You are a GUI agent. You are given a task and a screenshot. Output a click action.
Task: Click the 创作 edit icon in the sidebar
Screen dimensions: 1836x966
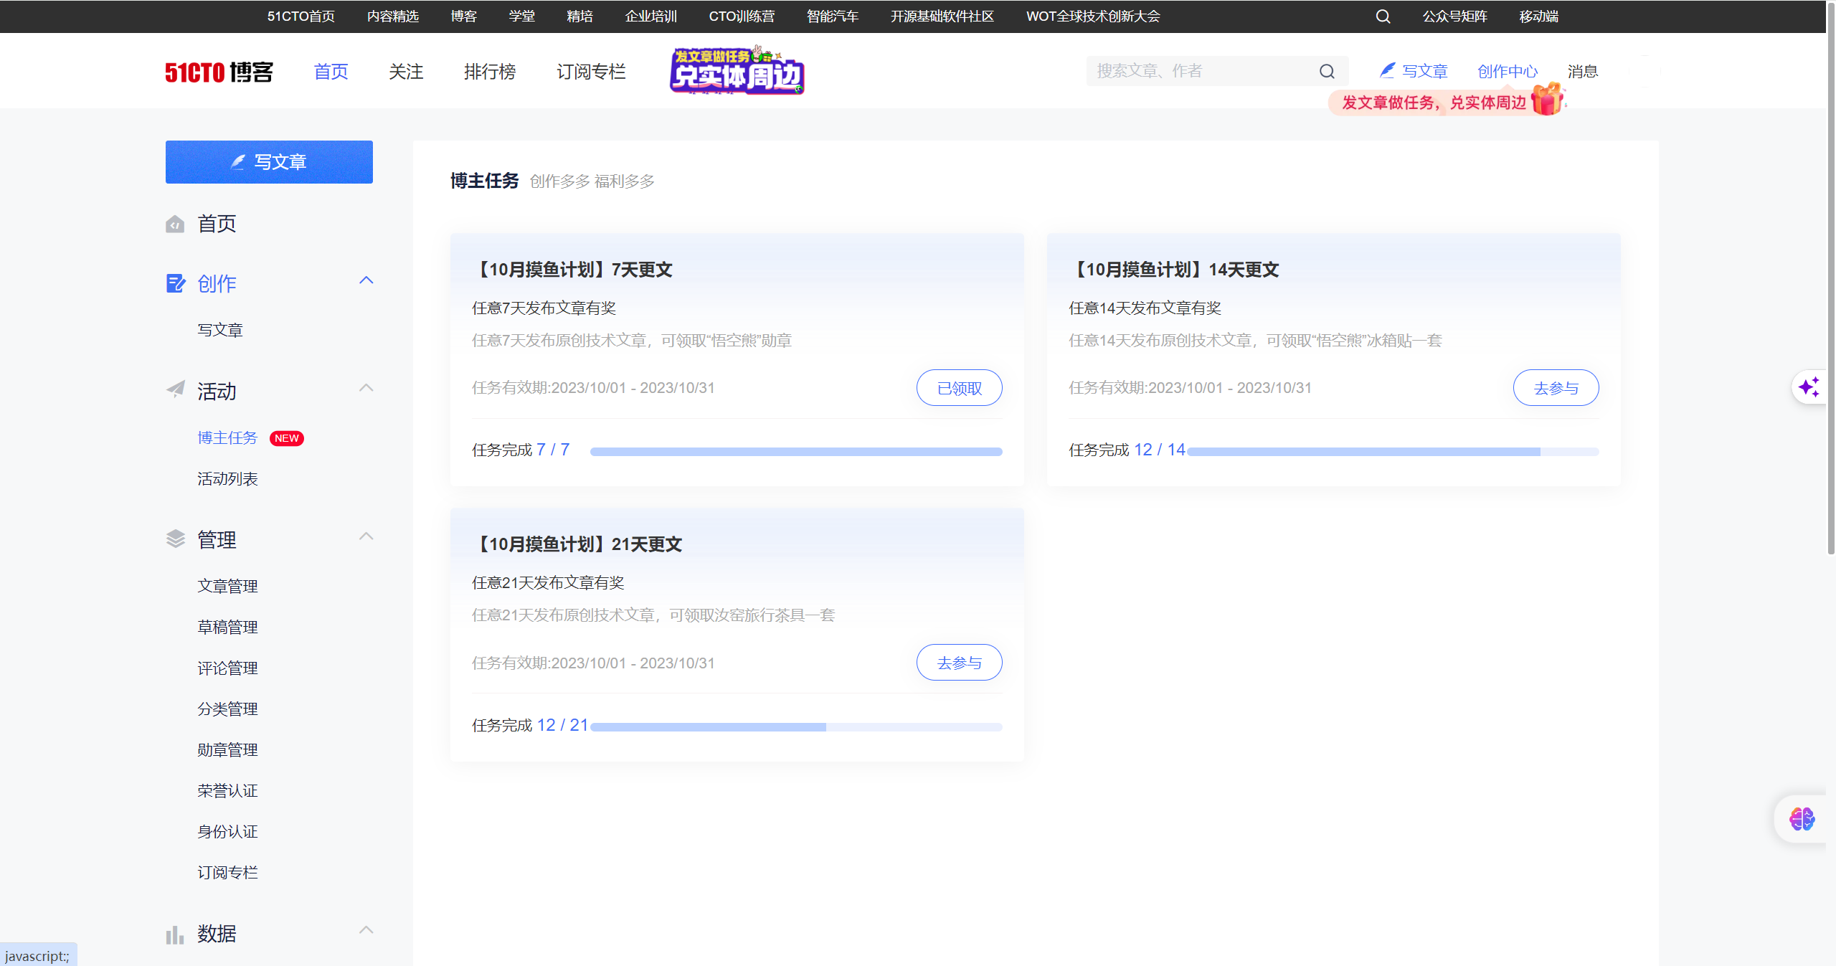coord(176,283)
